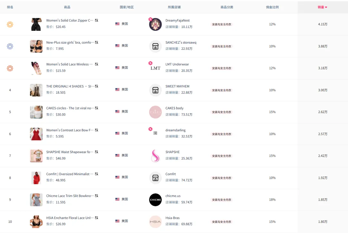Open Chicme Lace Trim Slit product title
The width and height of the screenshot is (348, 233).
click(70, 196)
